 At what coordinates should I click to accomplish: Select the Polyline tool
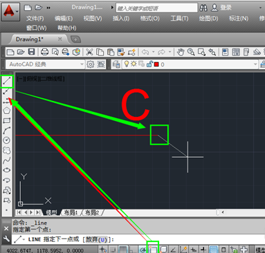click(x=7, y=101)
